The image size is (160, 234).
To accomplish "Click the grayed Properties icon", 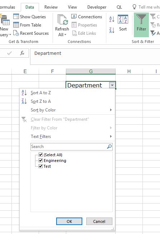I will click(x=74, y=25).
